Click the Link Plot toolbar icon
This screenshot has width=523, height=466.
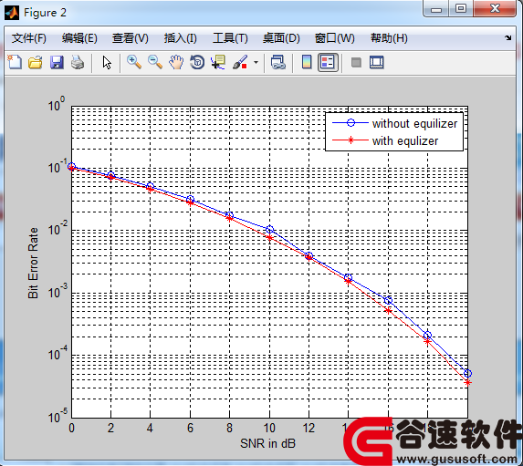pyautogui.click(x=277, y=62)
